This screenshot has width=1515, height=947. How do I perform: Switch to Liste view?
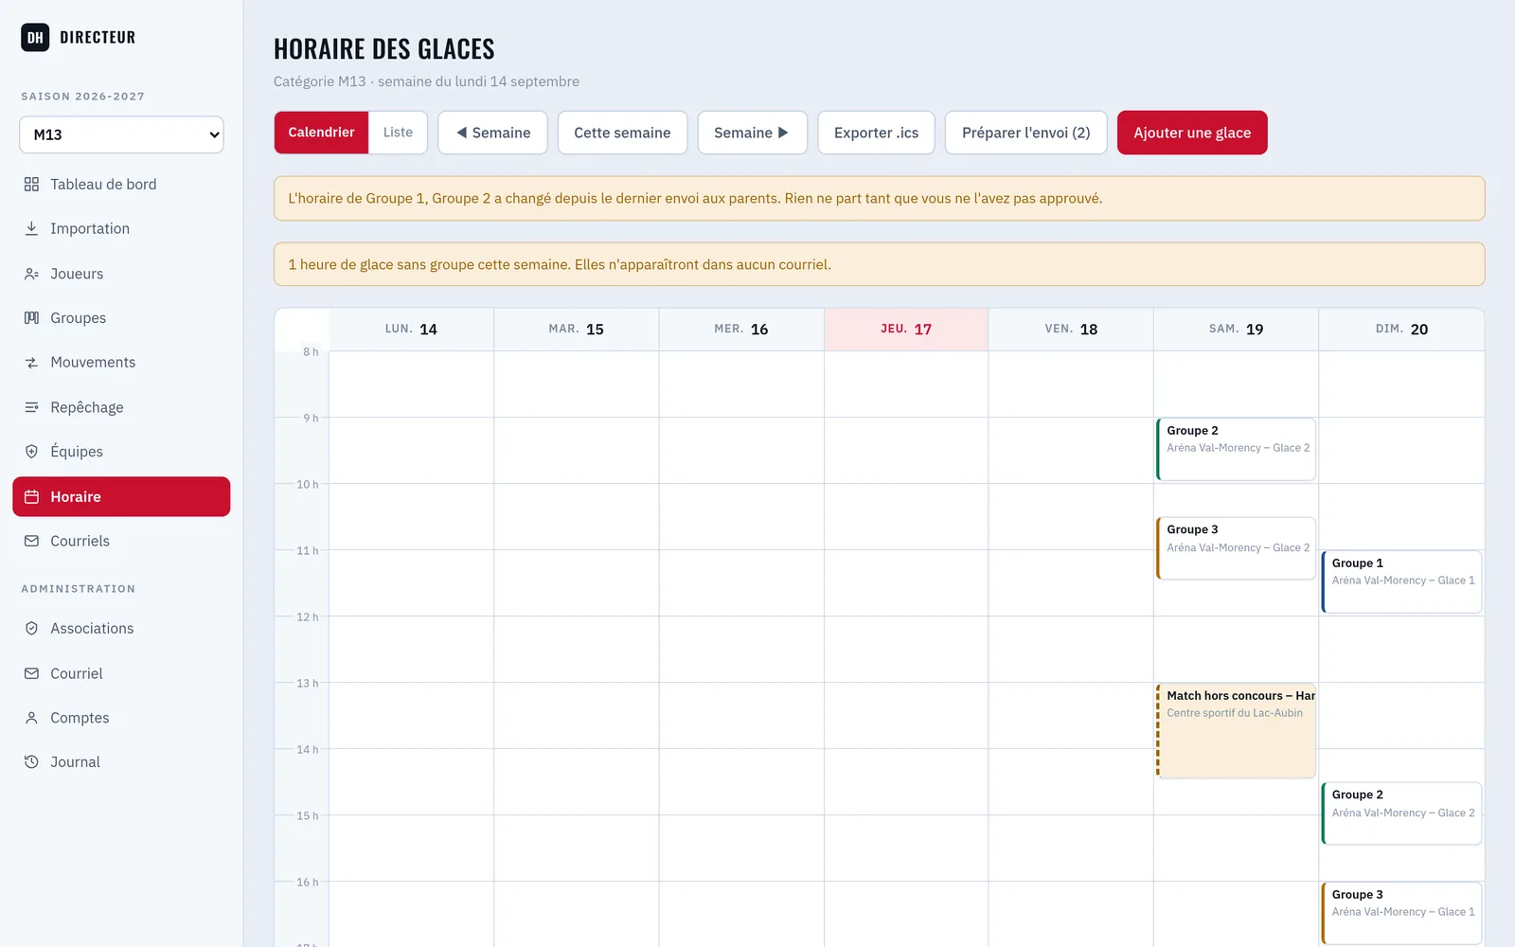coord(398,133)
